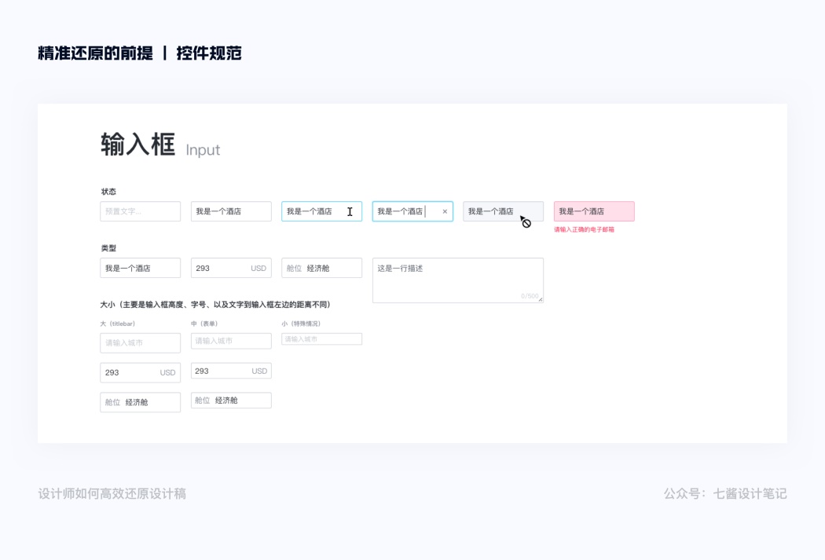Click the slide title 精准还原的前提 | 控件规范
The width and height of the screenshot is (825, 560).
tap(139, 53)
